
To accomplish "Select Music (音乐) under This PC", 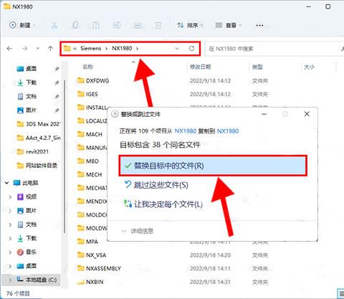I will click(x=27, y=252).
